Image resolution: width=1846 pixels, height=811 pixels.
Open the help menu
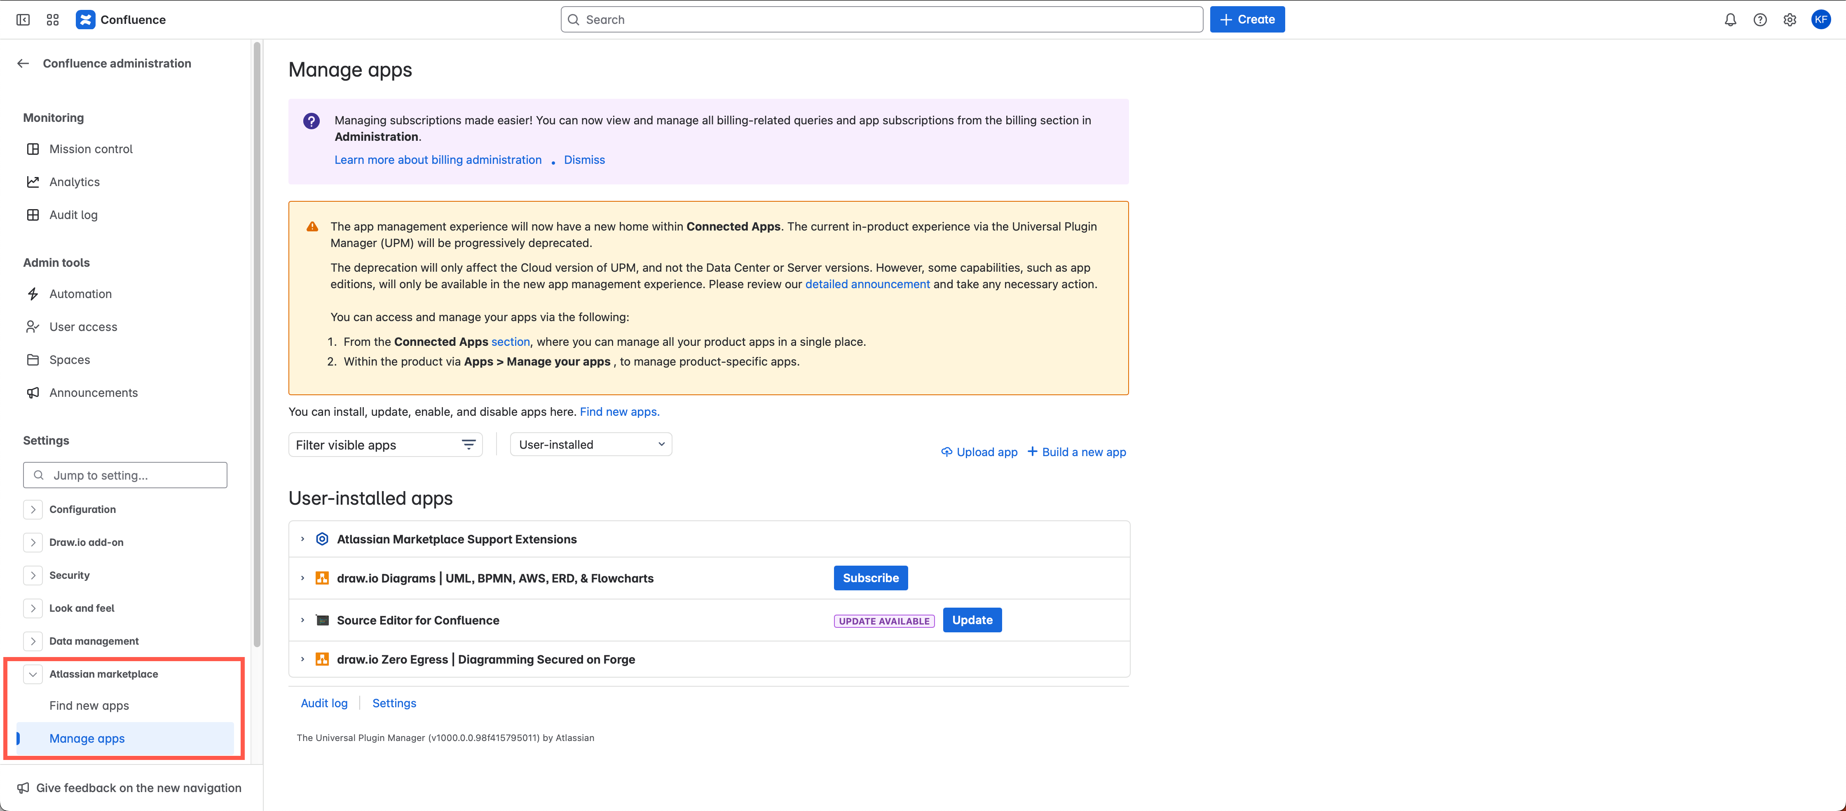[1760, 19]
